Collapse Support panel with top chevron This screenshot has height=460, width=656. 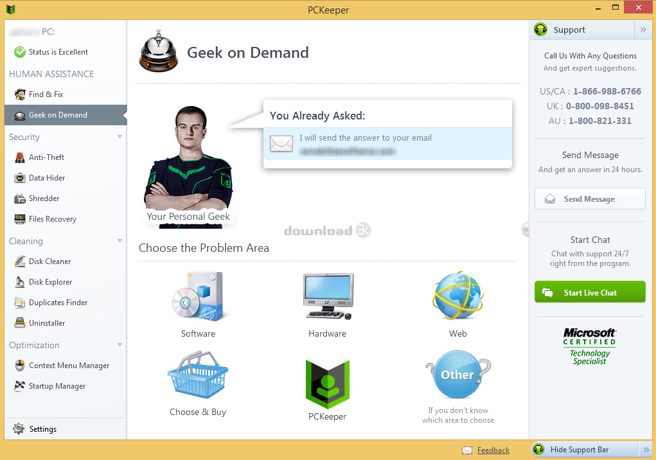tap(643, 30)
